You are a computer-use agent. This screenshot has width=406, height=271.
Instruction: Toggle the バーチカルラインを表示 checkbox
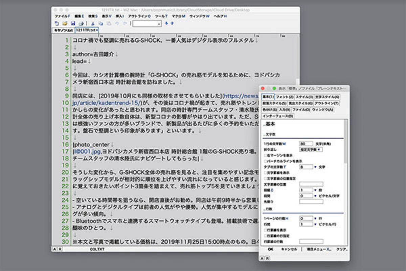[x=265, y=161]
